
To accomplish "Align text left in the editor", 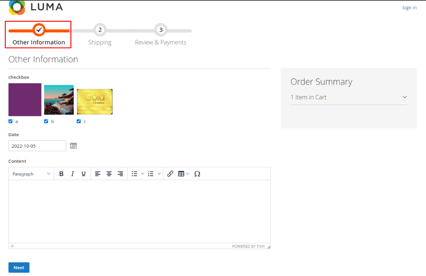I will (98, 174).
